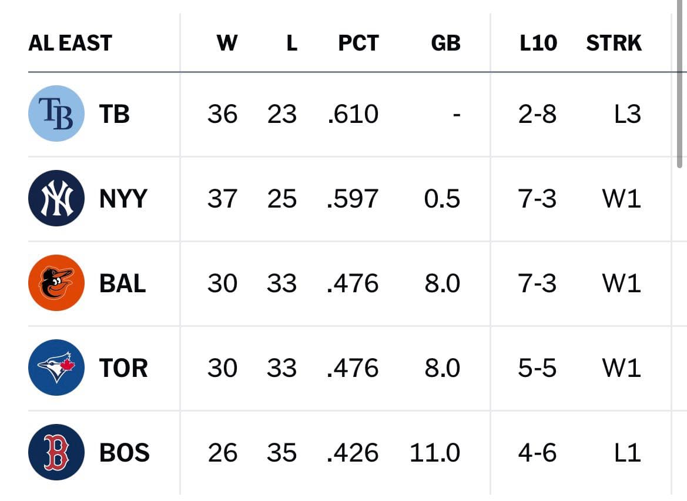Open the BOS team link
Image resolution: width=687 pixels, height=501 pixels.
[x=125, y=452]
